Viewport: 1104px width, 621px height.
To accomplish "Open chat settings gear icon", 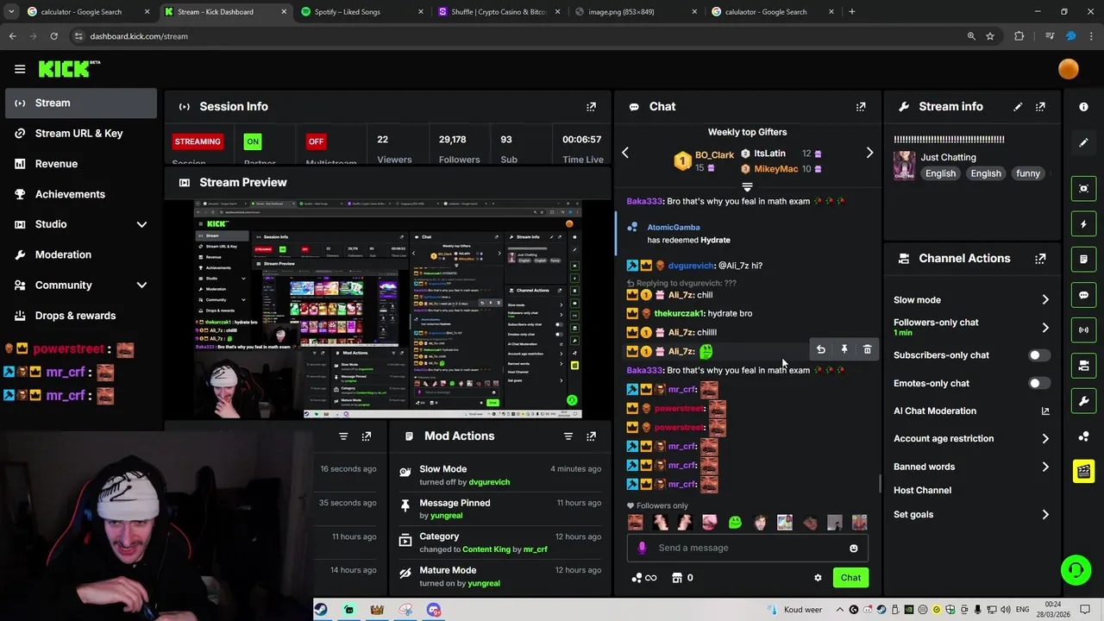I will pos(818,578).
